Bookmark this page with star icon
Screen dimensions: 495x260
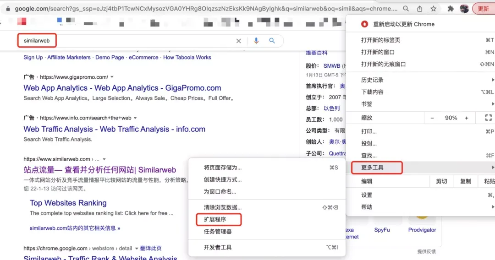click(434, 9)
